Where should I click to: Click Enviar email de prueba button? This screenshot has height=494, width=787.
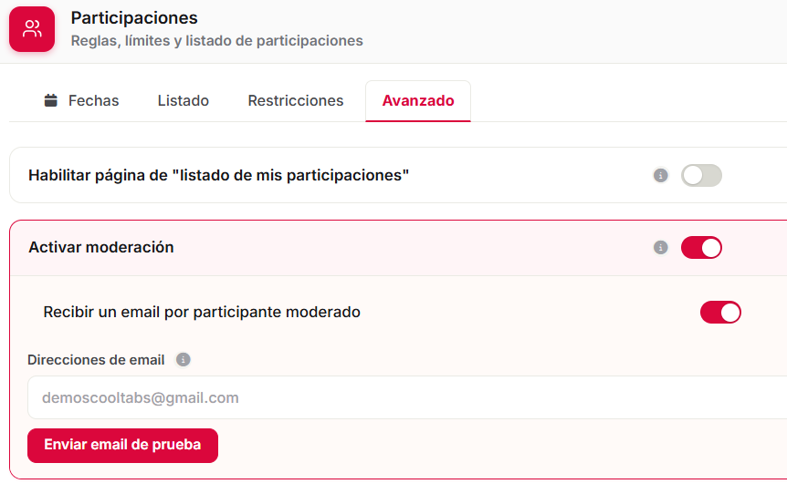122,446
